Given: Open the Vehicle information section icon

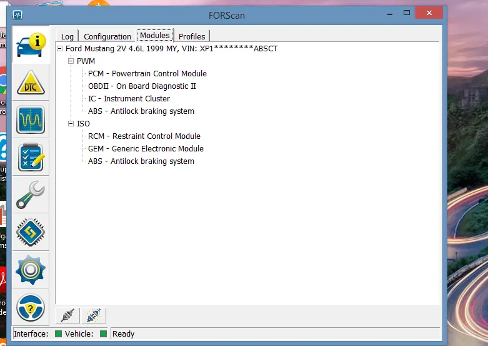Looking at the screenshot, I should [x=31, y=45].
